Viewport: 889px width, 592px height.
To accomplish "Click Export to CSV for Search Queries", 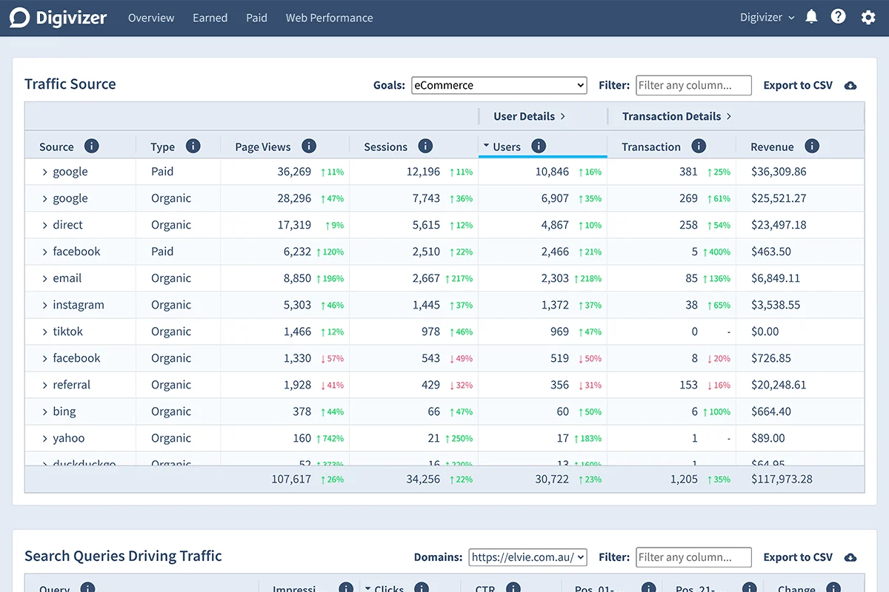I will click(x=798, y=557).
